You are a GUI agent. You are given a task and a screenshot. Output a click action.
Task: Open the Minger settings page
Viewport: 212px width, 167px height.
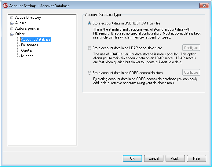point(27,56)
